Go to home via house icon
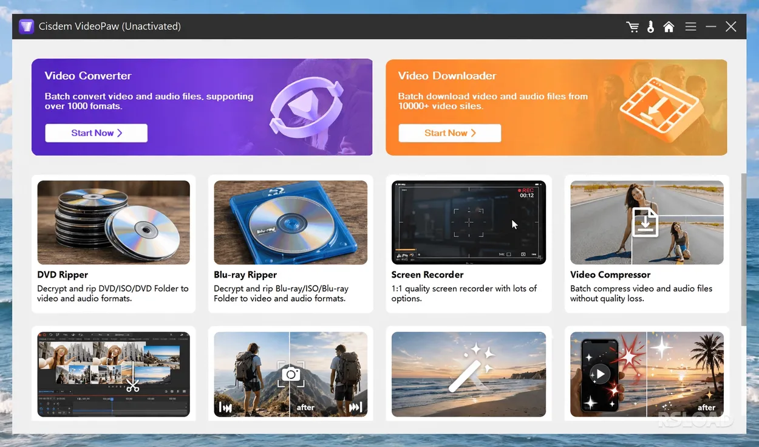This screenshot has height=447, width=759. pos(669,27)
